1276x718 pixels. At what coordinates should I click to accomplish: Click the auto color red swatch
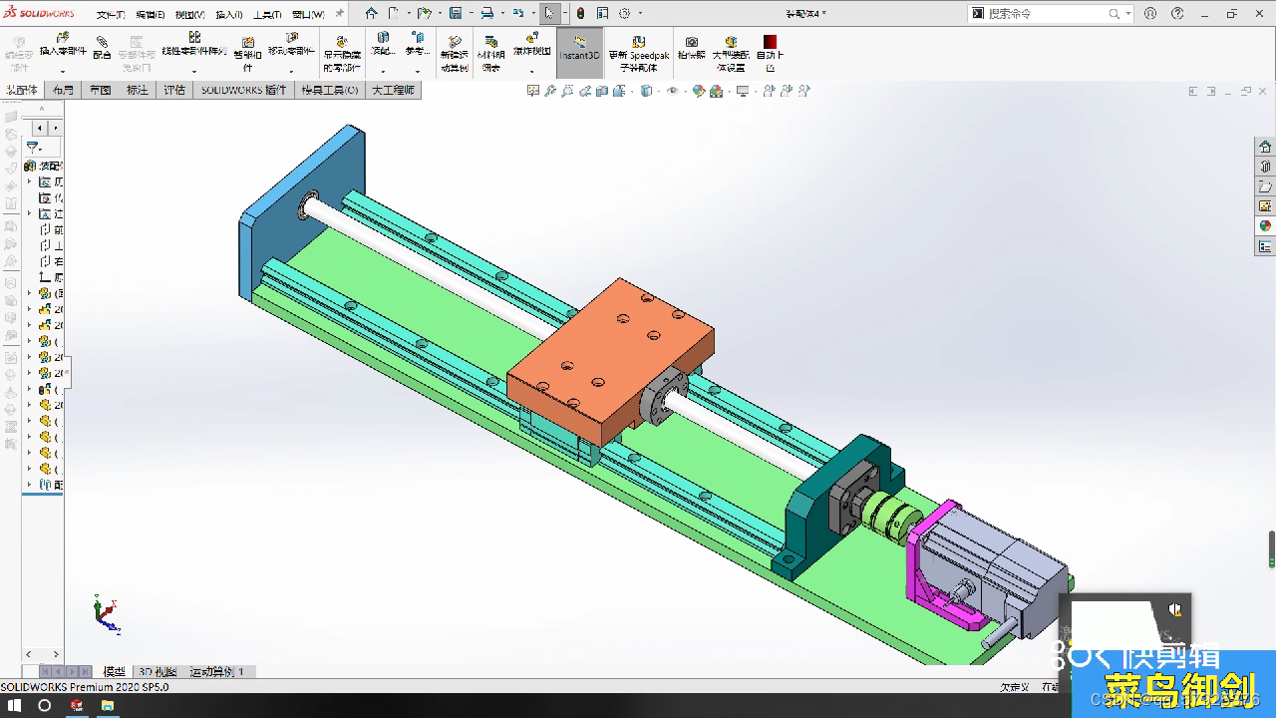click(770, 42)
